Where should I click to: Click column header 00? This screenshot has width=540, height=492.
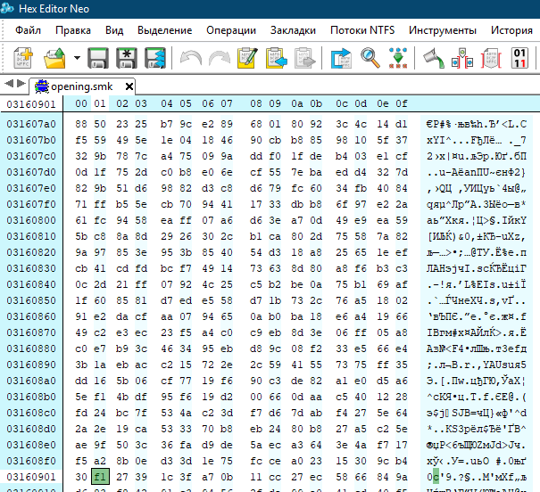point(81,103)
